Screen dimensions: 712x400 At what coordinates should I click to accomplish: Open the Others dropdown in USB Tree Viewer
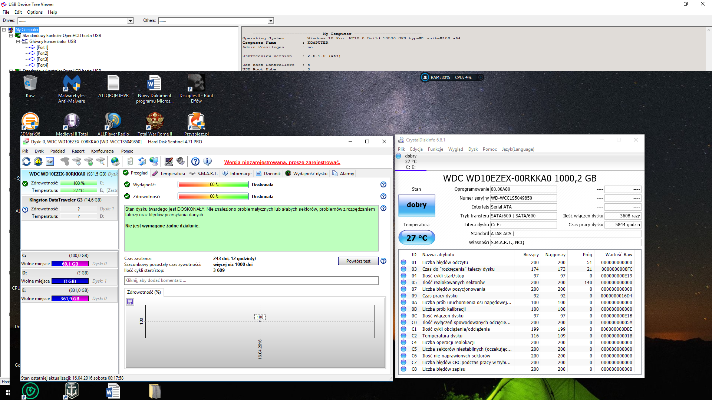pyautogui.click(x=271, y=21)
